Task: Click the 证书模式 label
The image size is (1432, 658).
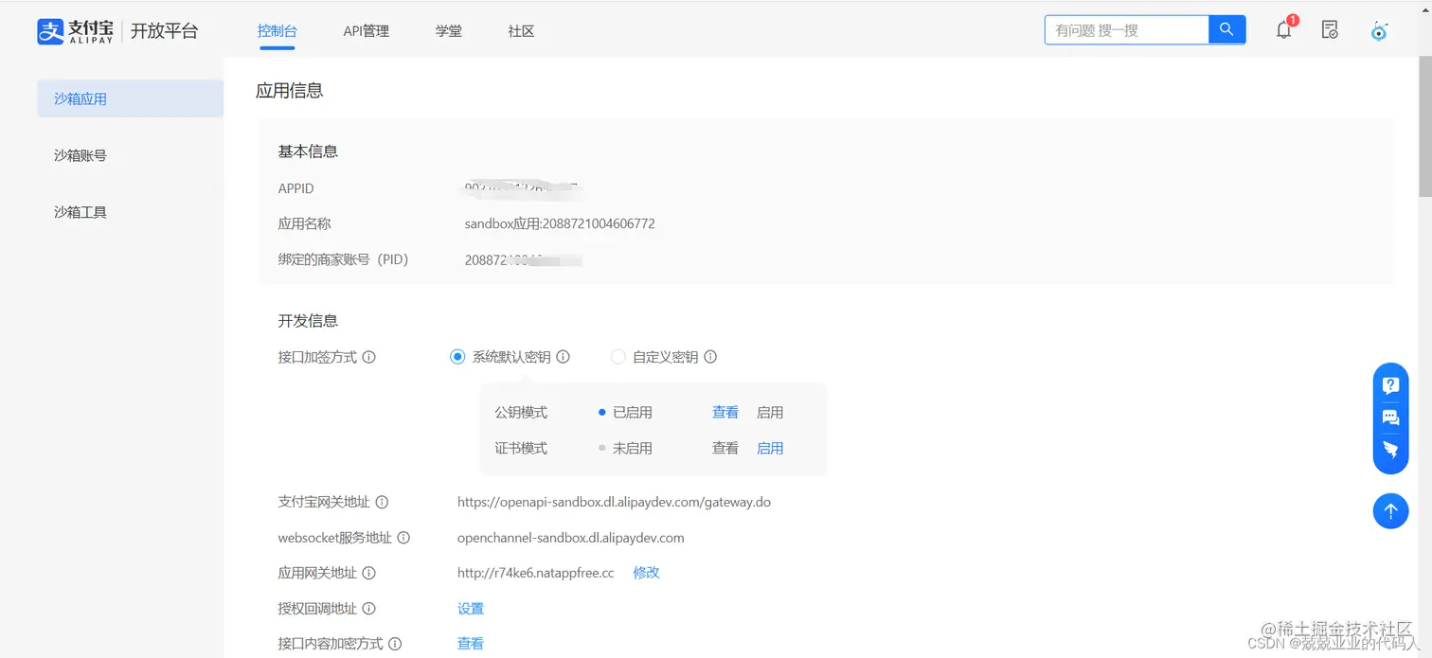Action: 521,449
